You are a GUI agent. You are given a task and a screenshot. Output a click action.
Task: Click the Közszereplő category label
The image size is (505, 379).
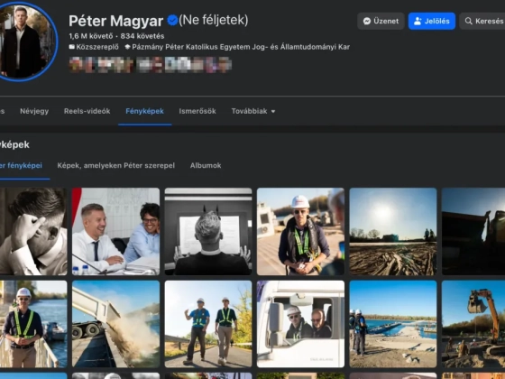(97, 47)
